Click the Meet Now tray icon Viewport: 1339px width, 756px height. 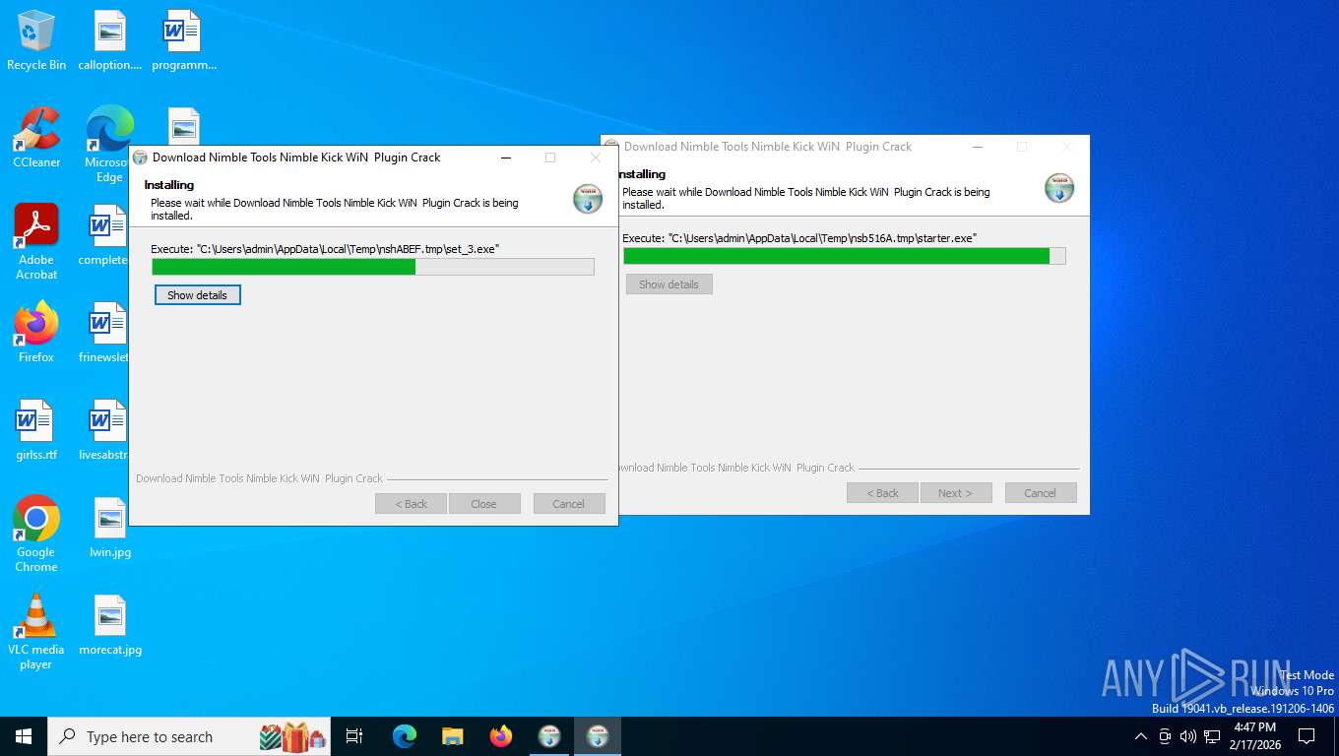[x=1165, y=736]
